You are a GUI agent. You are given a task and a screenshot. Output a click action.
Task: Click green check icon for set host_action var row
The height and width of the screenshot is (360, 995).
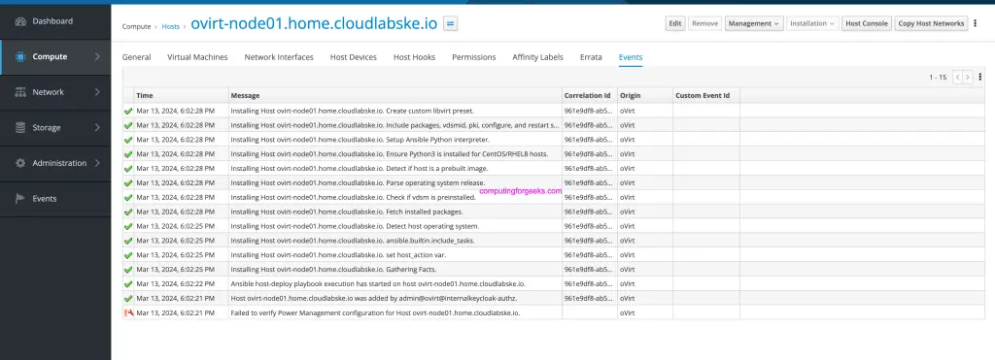click(129, 255)
